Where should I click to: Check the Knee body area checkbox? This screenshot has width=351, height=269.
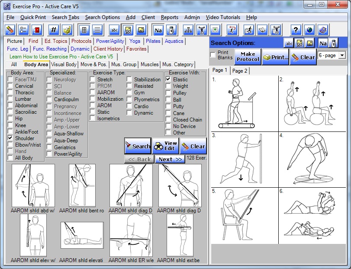click(10, 125)
